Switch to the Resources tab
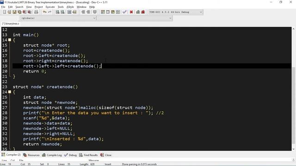 [x=31, y=155]
